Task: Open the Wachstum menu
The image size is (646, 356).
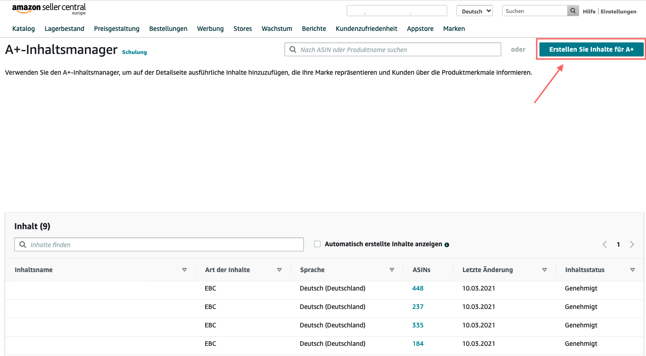Action: click(x=277, y=29)
